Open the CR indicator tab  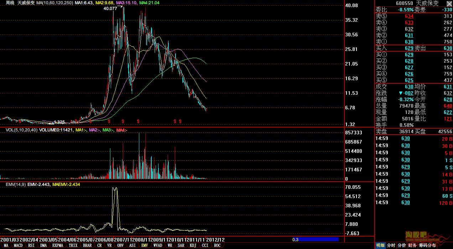point(99,245)
